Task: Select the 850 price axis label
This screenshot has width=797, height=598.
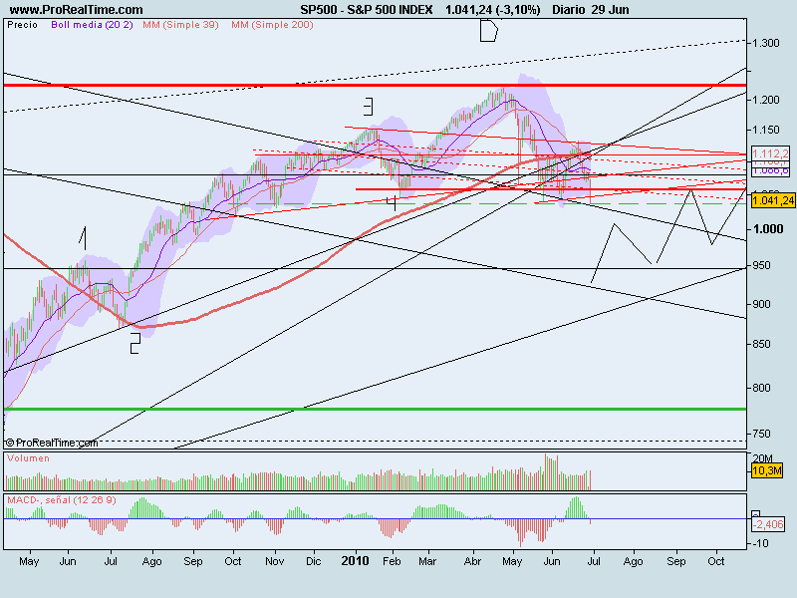Action: (x=762, y=344)
